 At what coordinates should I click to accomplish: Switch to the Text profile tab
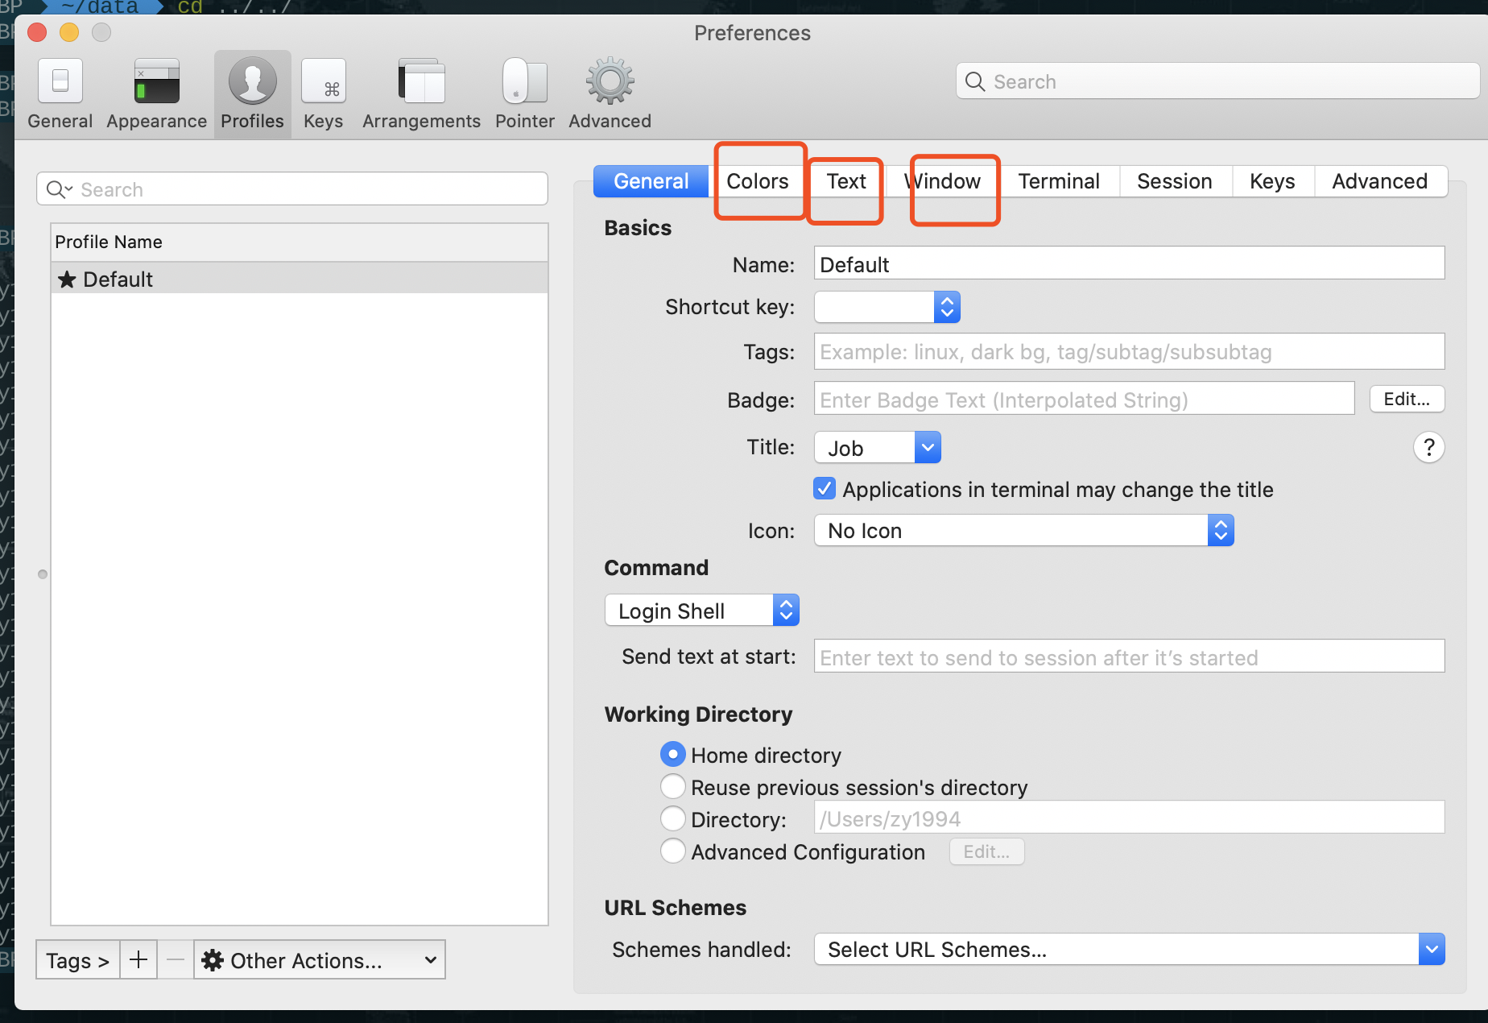(x=846, y=181)
